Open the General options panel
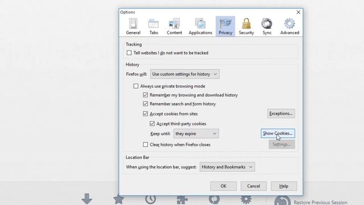Screen dimensions: 364x205 [133, 27]
